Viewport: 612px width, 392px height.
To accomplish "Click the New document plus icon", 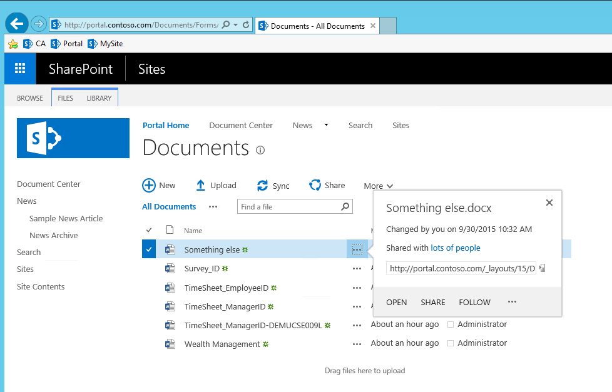I will 149,185.
